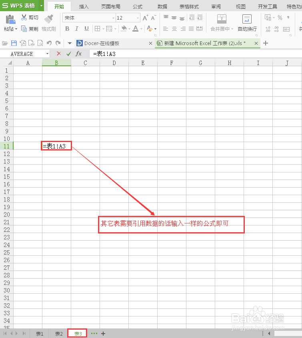This screenshot has width=302, height=338.
Task: Switch to 视图 ribbon tab
Action: (x=241, y=6)
